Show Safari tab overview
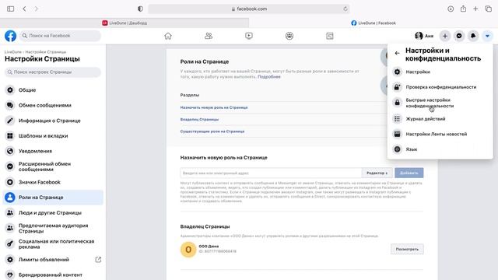Viewport: 498px width, 280px height. [x=489, y=9]
